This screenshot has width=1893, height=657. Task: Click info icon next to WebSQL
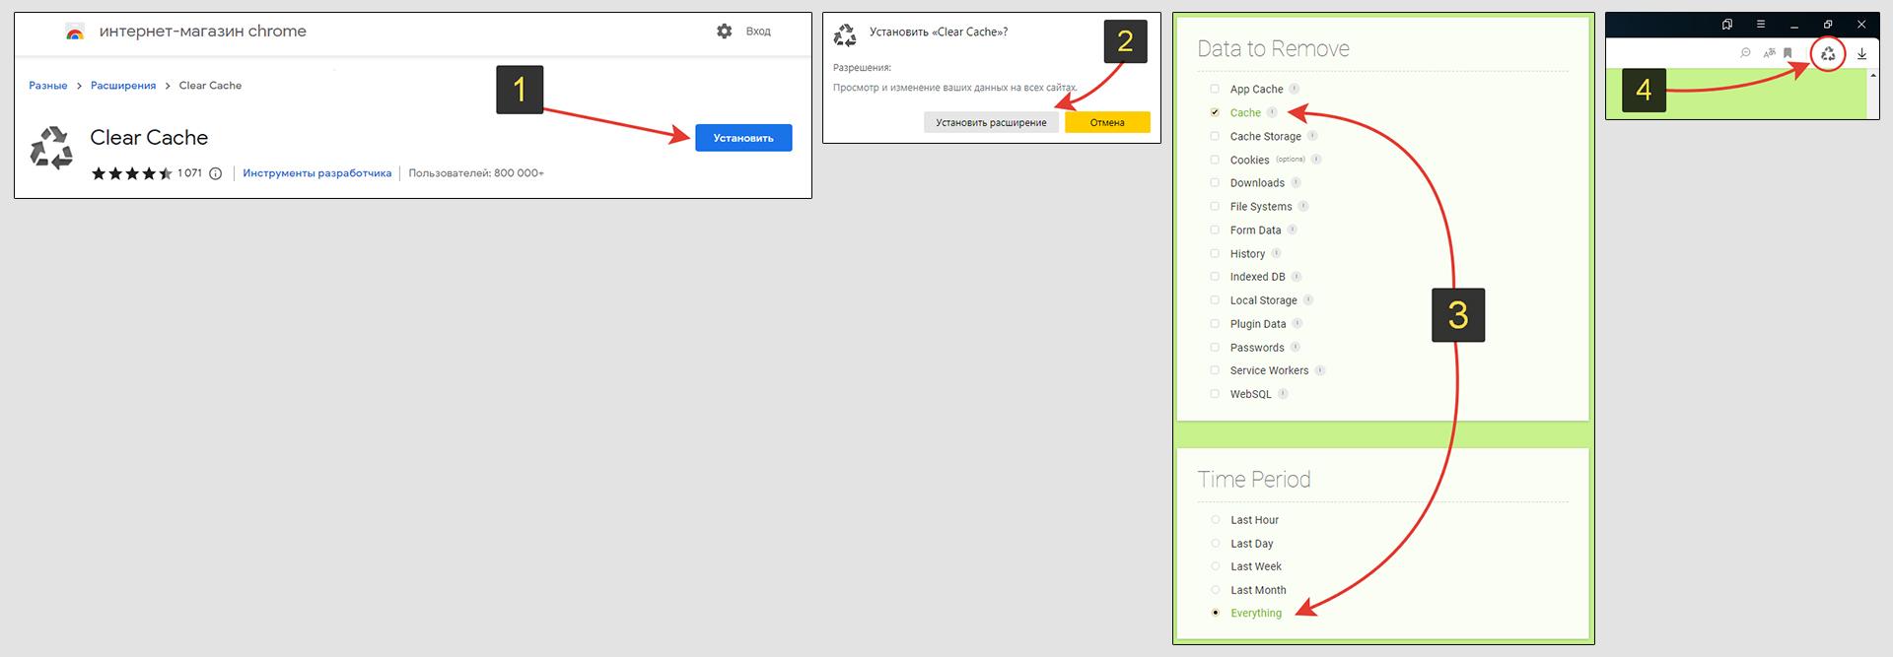(1283, 394)
